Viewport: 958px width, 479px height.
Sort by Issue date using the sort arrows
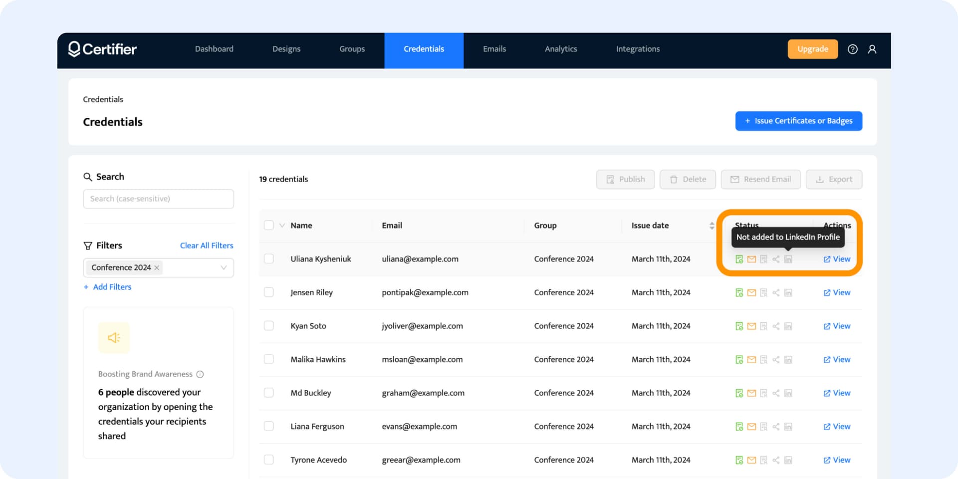tap(712, 226)
